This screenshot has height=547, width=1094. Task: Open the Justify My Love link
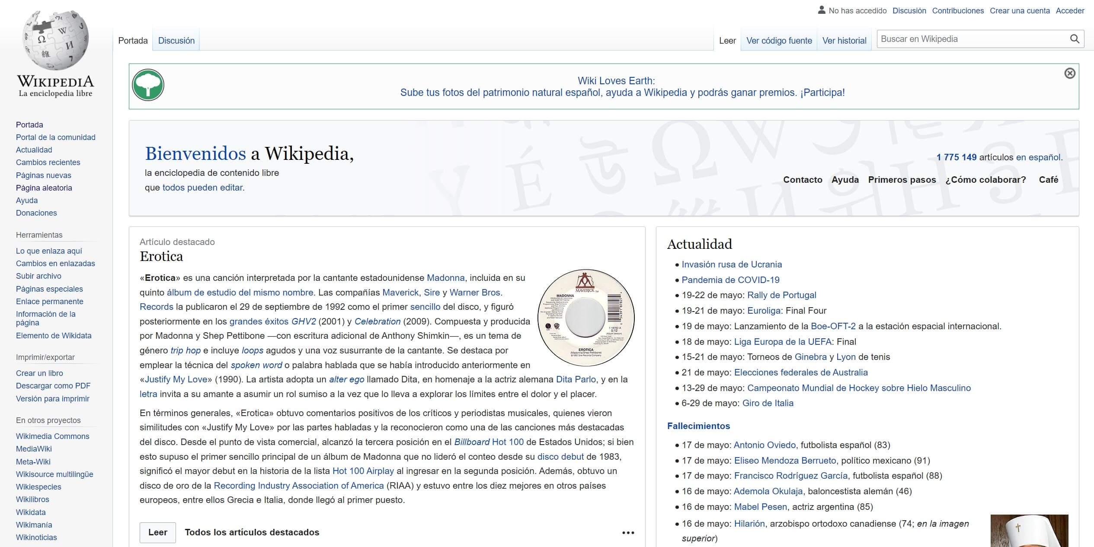tap(176, 379)
